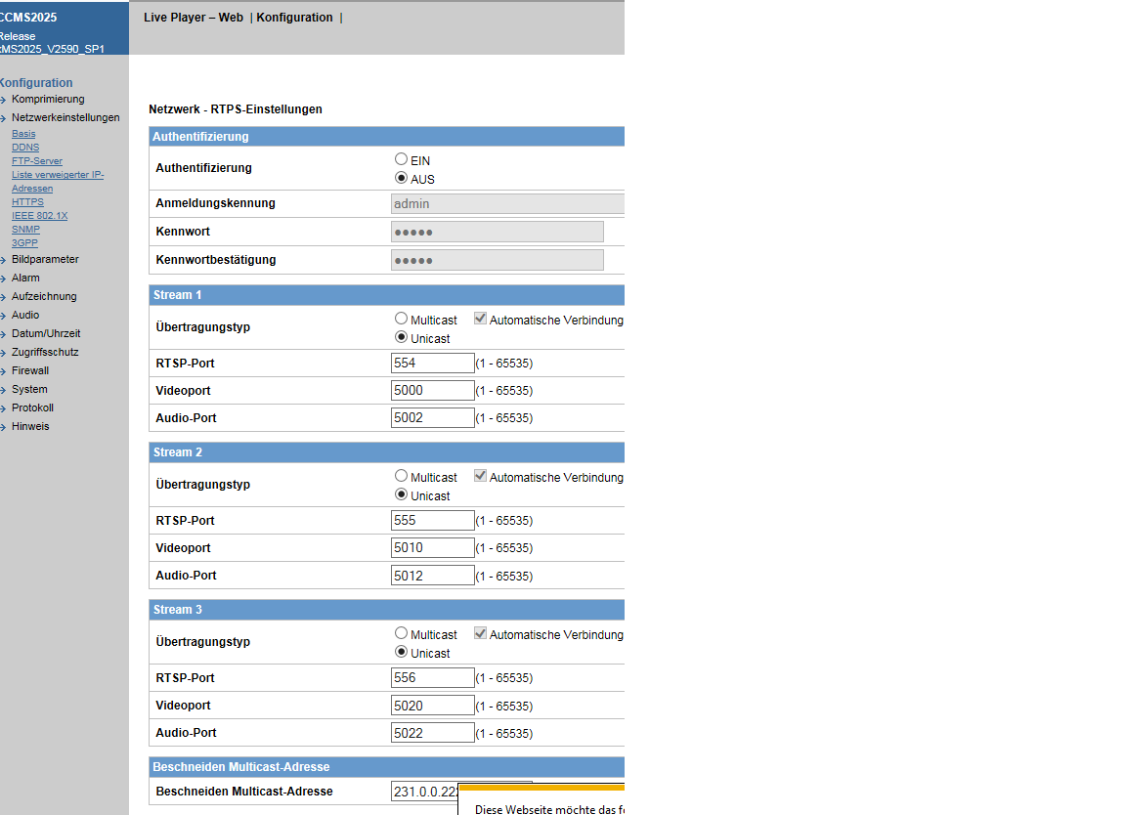Viewport: 1126px width, 815px height.
Task: Open IEEE 802.1X settings link
Action: coord(39,216)
